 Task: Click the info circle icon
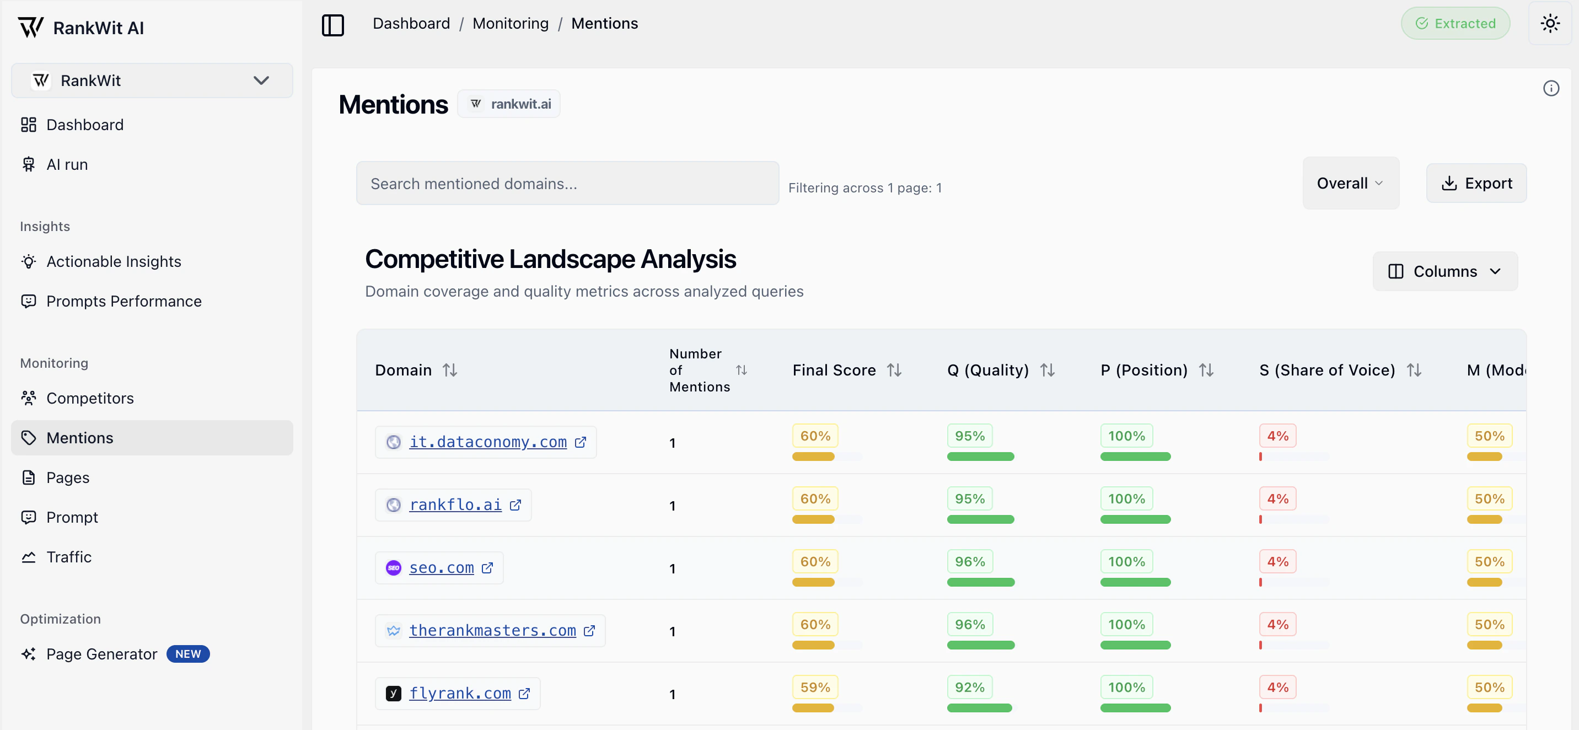pos(1551,88)
